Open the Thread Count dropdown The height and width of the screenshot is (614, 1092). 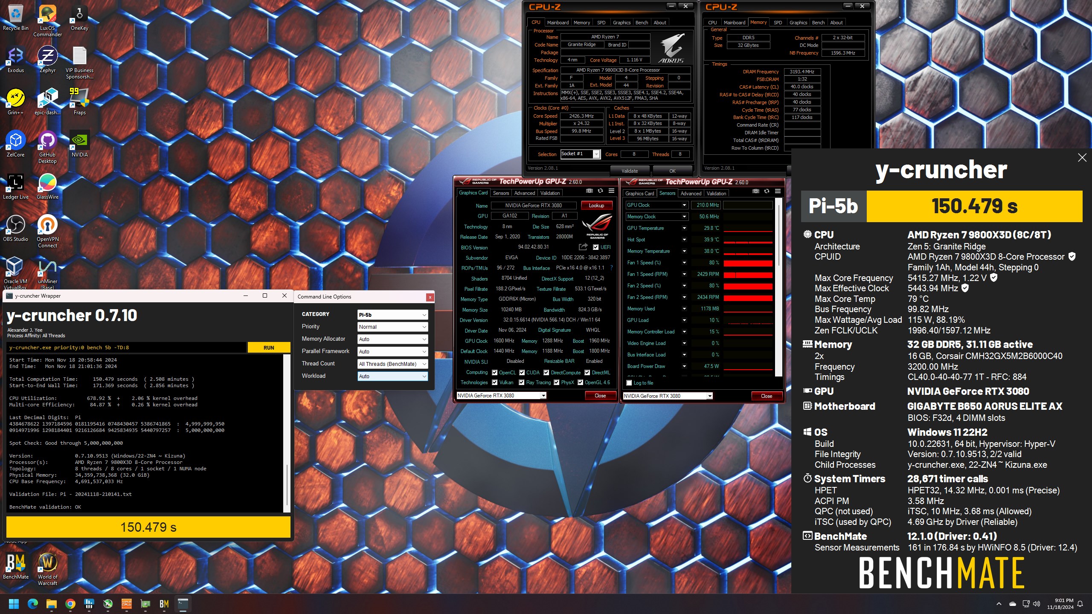(392, 364)
